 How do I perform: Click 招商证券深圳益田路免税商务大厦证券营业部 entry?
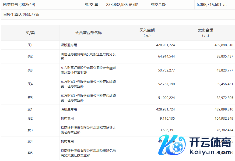point(88,153)
